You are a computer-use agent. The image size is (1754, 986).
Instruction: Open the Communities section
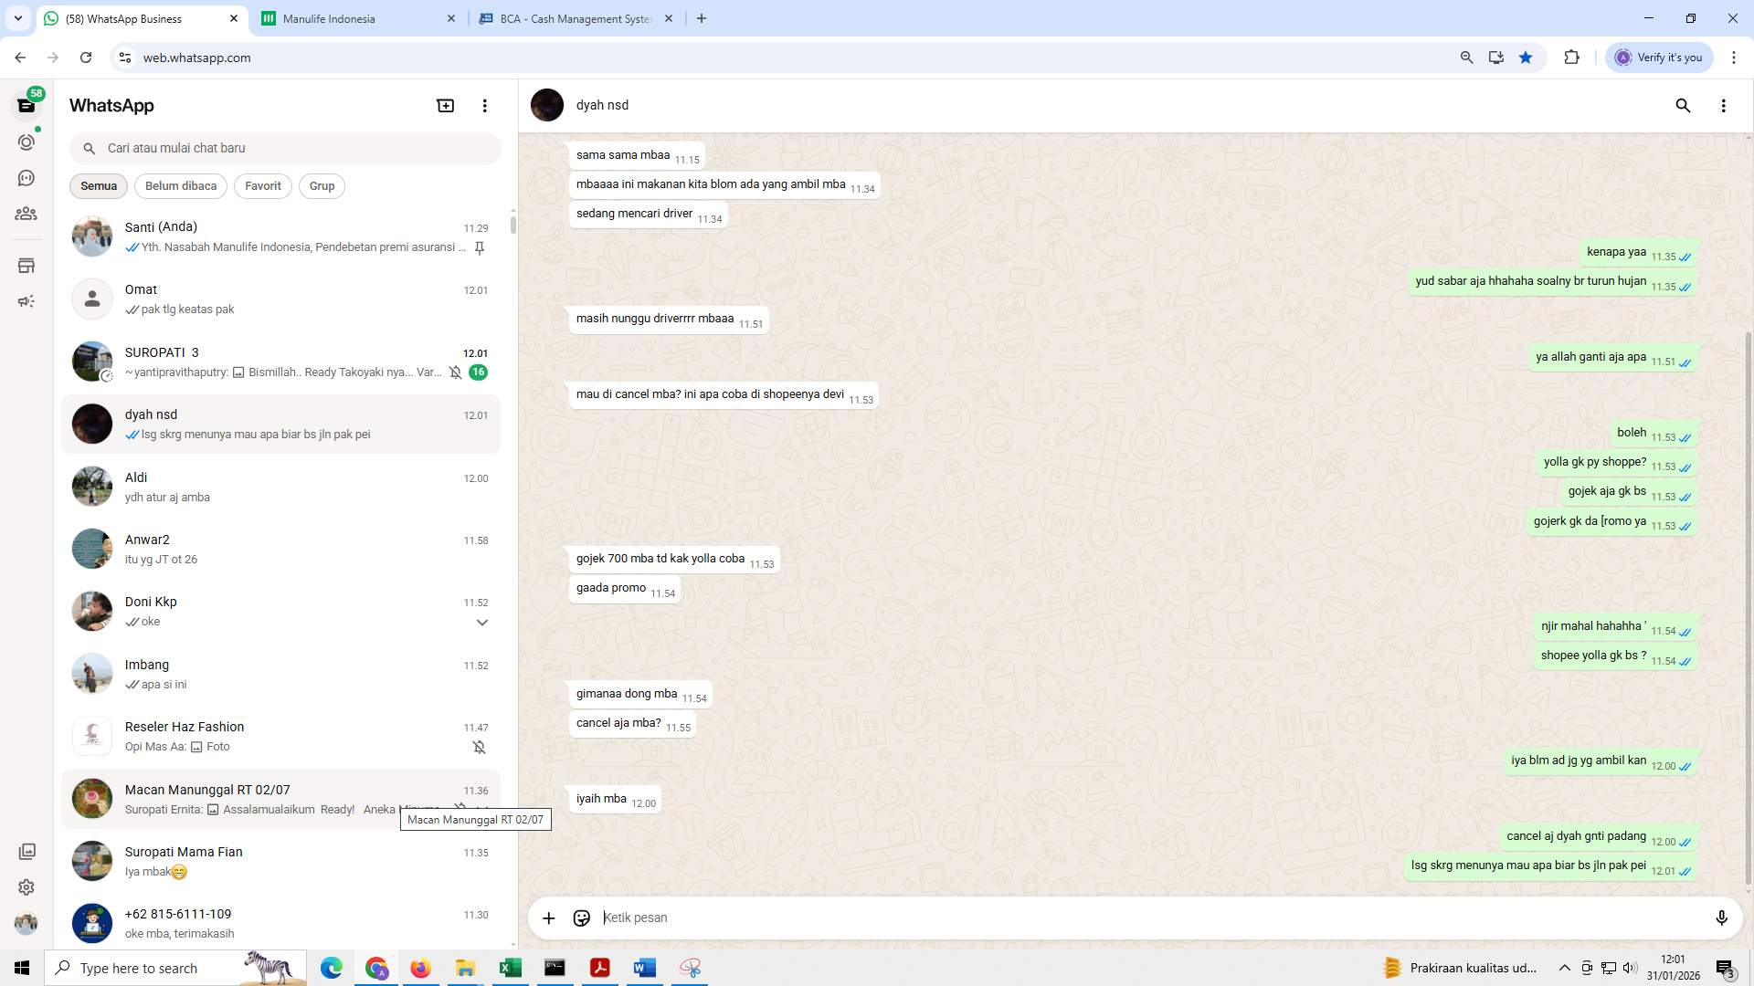(26, 214)
